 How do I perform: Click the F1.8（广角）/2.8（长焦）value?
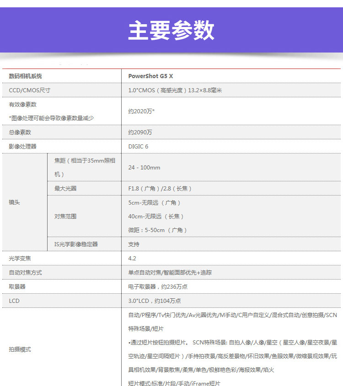coord(160,188)
